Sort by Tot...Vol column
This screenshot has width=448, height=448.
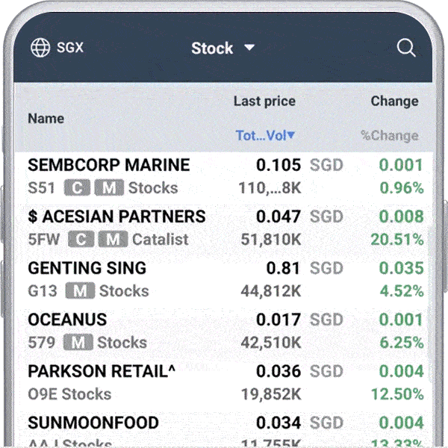click(x=265, y=135)
